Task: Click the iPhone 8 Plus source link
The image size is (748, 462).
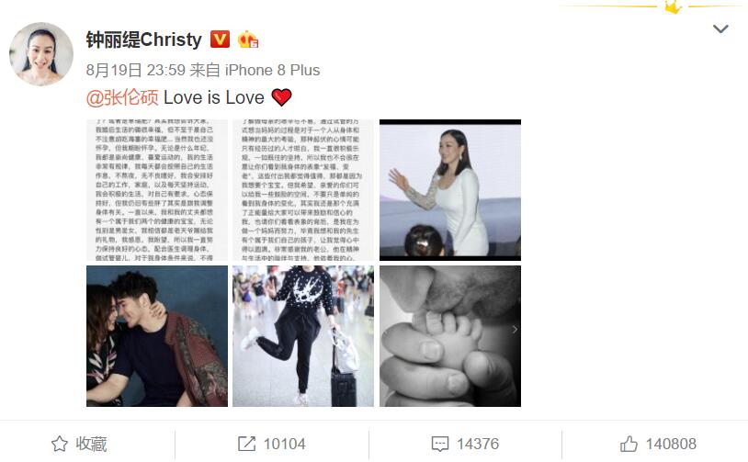Action: (272, 70)
